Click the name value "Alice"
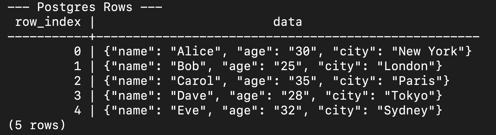This screenshot has width=496, height=135. 196,51
